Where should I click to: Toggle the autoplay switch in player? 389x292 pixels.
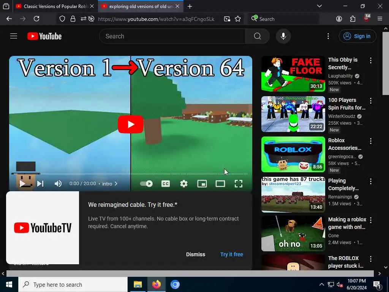(x=146, y=184)
